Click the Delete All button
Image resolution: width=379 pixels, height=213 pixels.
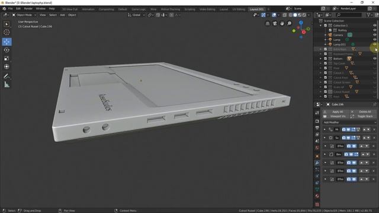tap(363, 112)
